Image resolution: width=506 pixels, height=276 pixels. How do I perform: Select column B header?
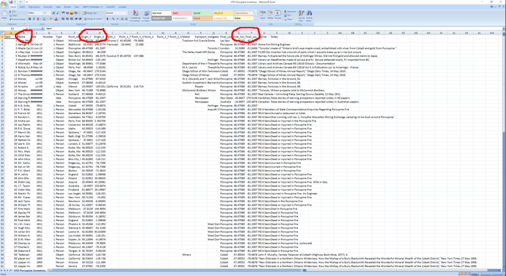point(24,33)
